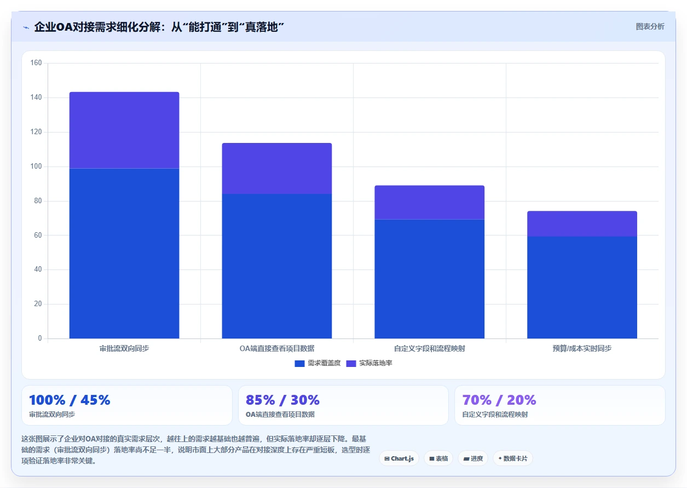
Task: Open the 100% / 45% stat card
Action: coord(127,405)
